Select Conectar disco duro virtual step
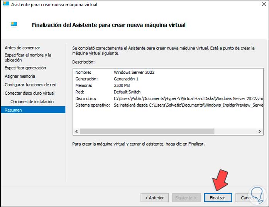269x207 pixels. click(x=29, y=93)
